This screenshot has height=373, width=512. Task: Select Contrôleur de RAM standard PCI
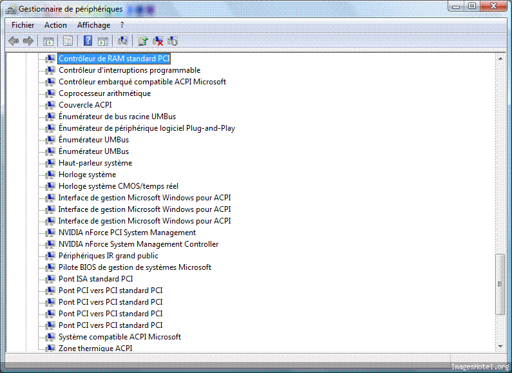pyautogui.click(x=114, y=59)
